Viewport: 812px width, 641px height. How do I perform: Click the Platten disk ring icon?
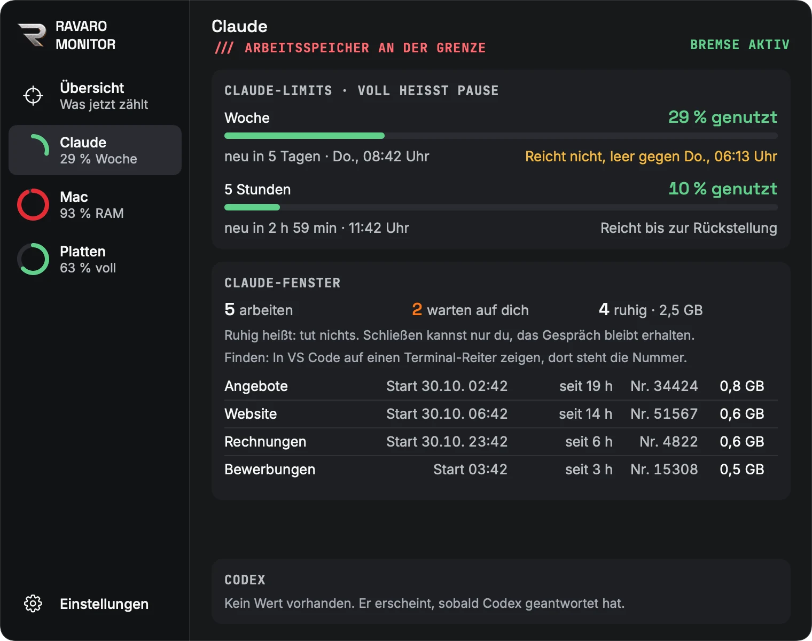click(33, 259)
